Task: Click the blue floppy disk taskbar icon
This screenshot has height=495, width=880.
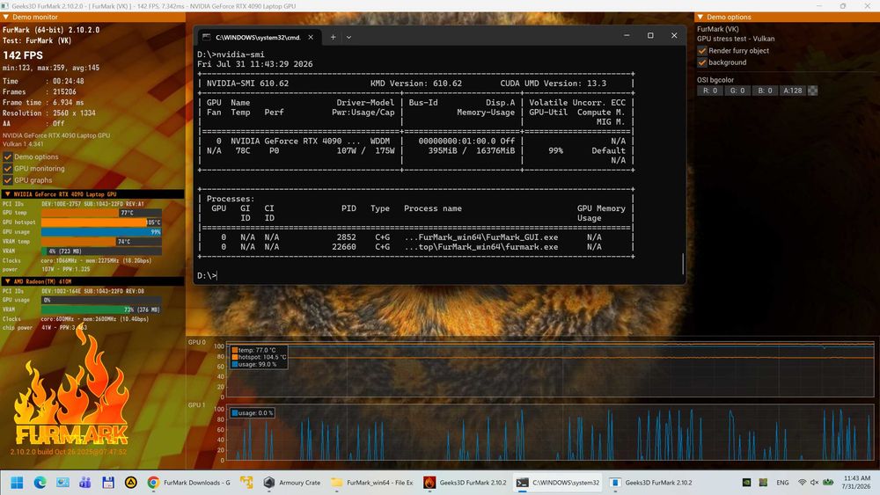Action: (107, 482)
